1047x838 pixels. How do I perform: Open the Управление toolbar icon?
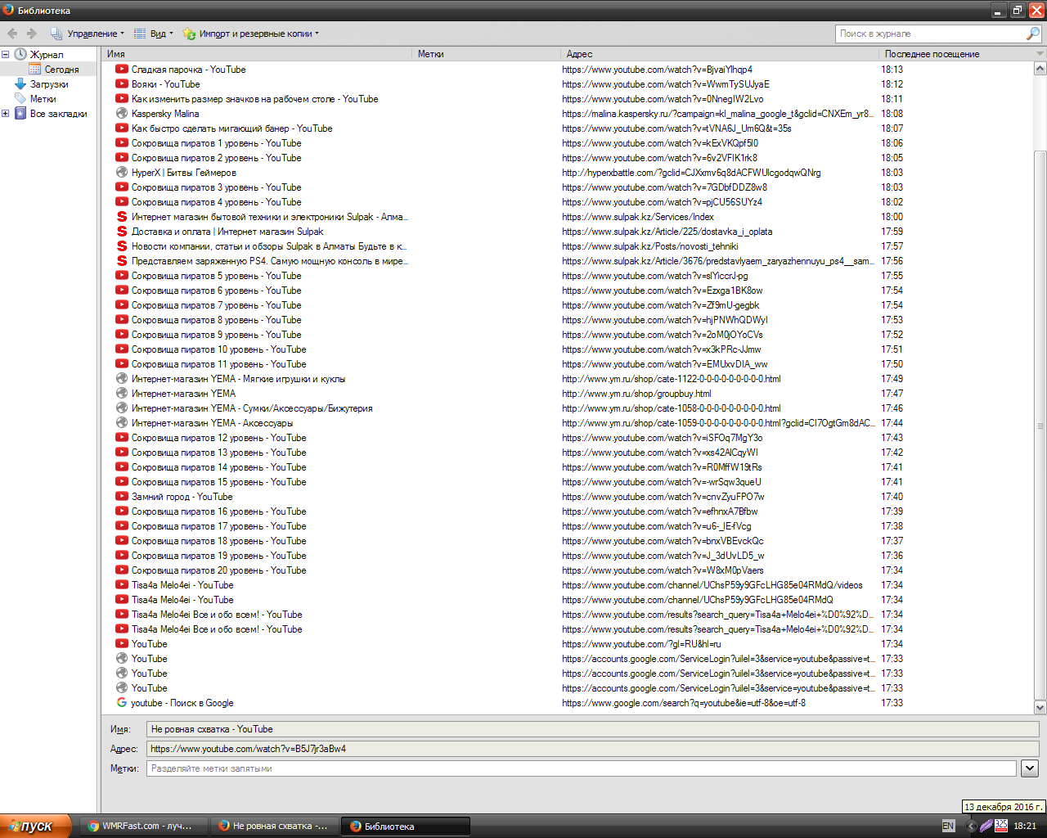click(x=56, y=34)
